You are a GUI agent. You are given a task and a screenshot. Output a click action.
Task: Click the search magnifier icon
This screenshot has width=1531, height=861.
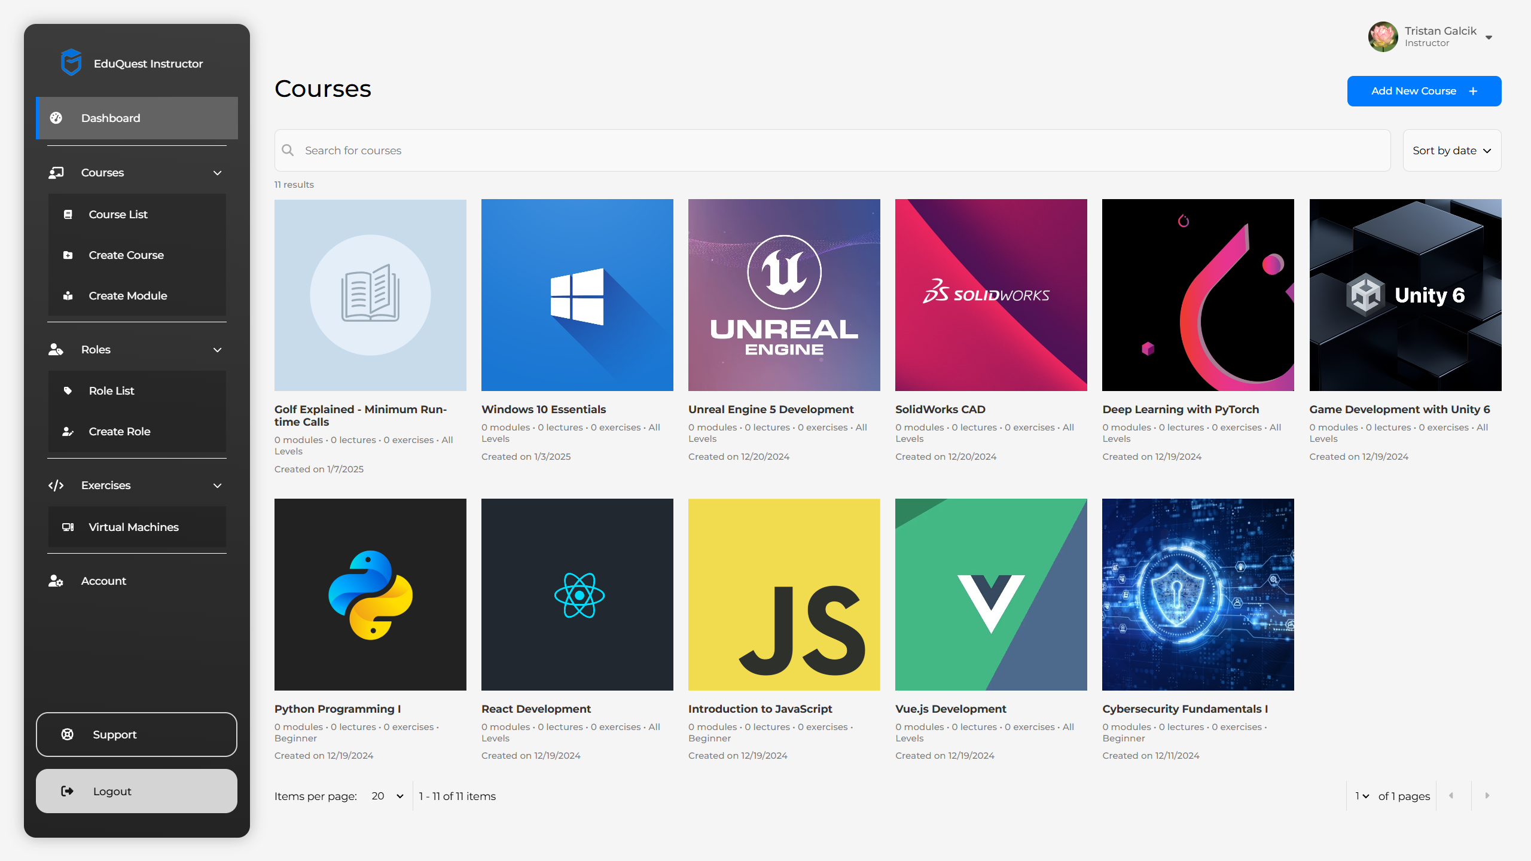click(288, 150)
